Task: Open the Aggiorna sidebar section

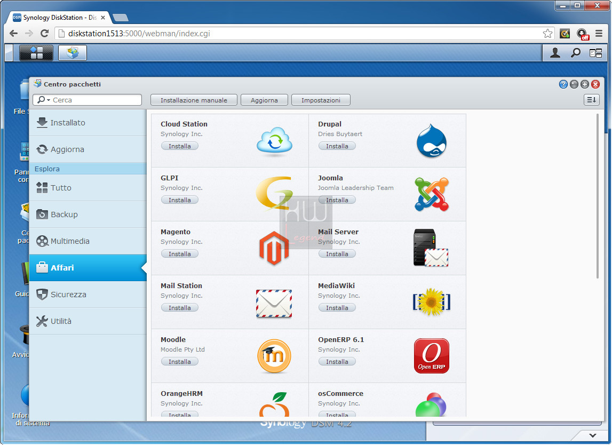Action: pyautogui.click(x=88, y=149)
